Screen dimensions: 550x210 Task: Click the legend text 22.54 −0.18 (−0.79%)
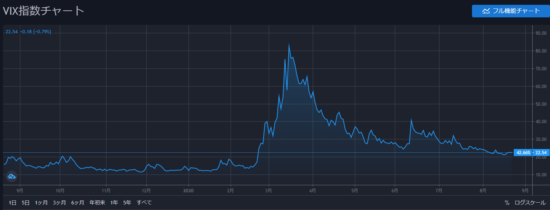(28, 32)
